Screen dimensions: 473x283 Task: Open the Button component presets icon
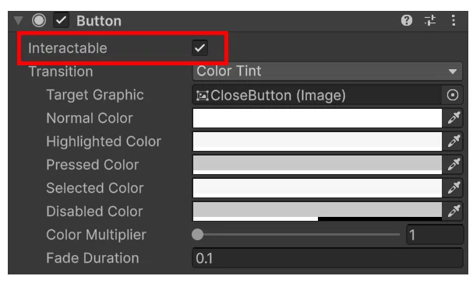(430, 20)
